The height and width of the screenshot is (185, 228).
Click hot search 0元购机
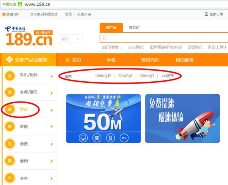(x=195, y=47)
